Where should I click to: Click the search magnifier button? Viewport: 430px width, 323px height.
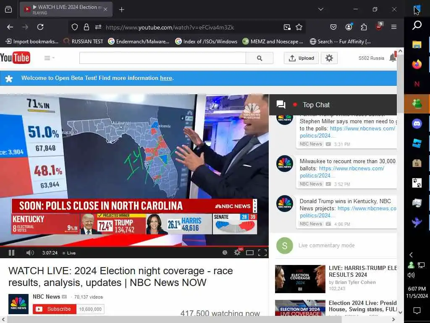tap(260, 58)
